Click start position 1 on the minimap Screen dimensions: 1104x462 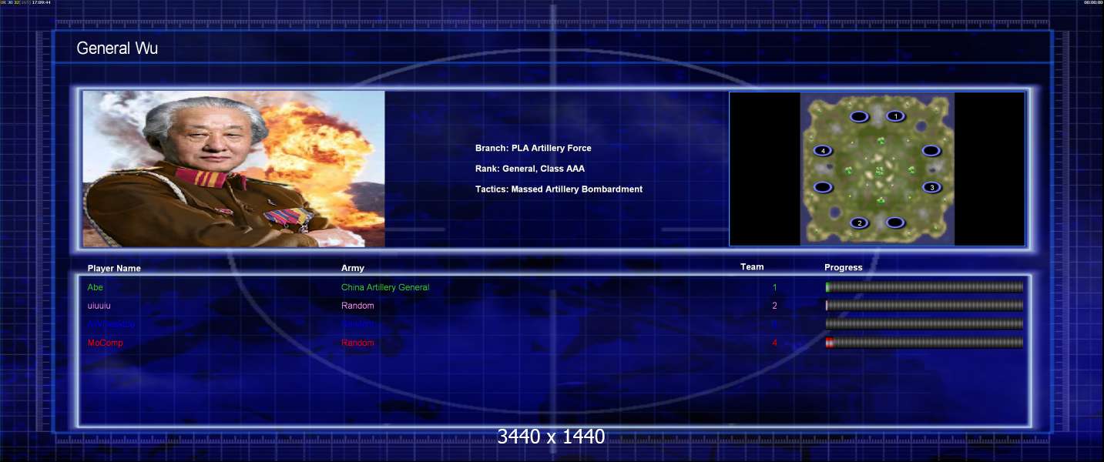[x=894, y=116]
